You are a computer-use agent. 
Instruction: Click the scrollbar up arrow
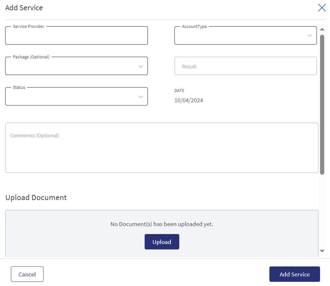pyautogui.click(x=322, y=29)
